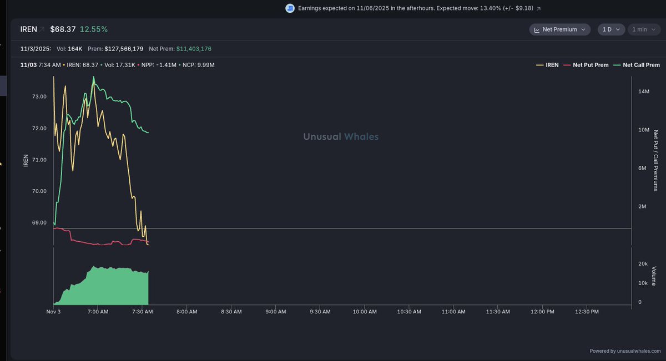Screen dimensions: 666x361
Task: Click the 8:00 AM time axis label
Action: [x=186, y=312]
